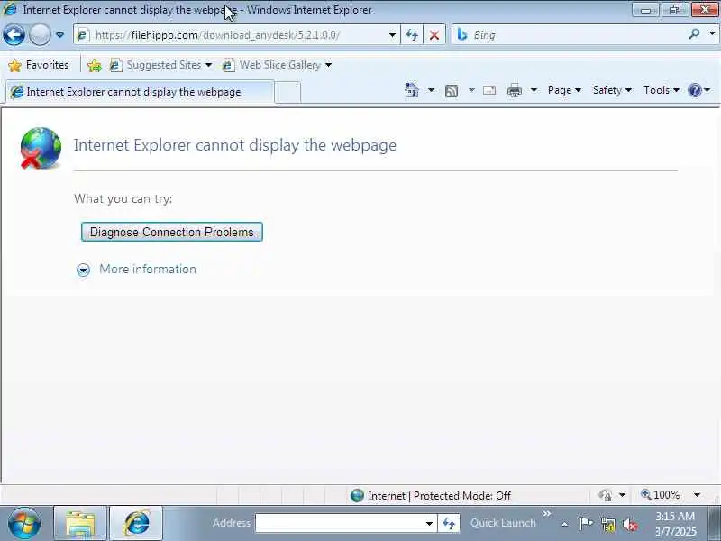Stop loading with the red X icon
This screenshot has height=541, width=721.
[434, 35]
